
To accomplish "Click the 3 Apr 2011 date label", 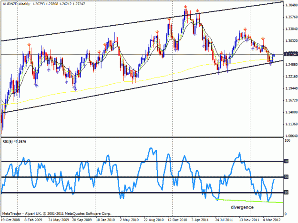I will tap(200, 220).
